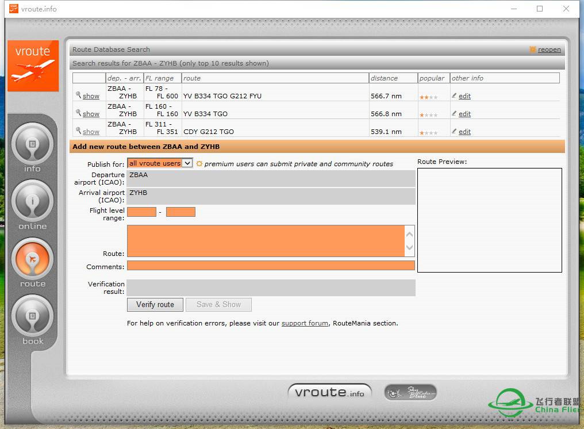This screenshot has height=429, width=584.
Task: Maximize the vroute.info window
Action: (540, 9)
